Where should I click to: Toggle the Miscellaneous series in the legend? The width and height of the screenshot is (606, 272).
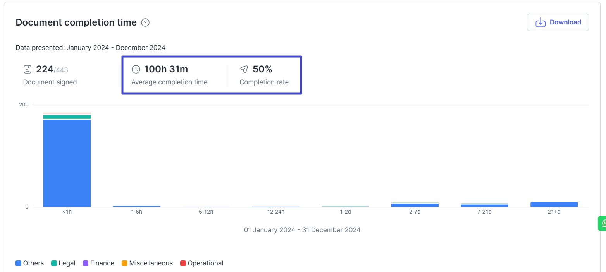147,263
